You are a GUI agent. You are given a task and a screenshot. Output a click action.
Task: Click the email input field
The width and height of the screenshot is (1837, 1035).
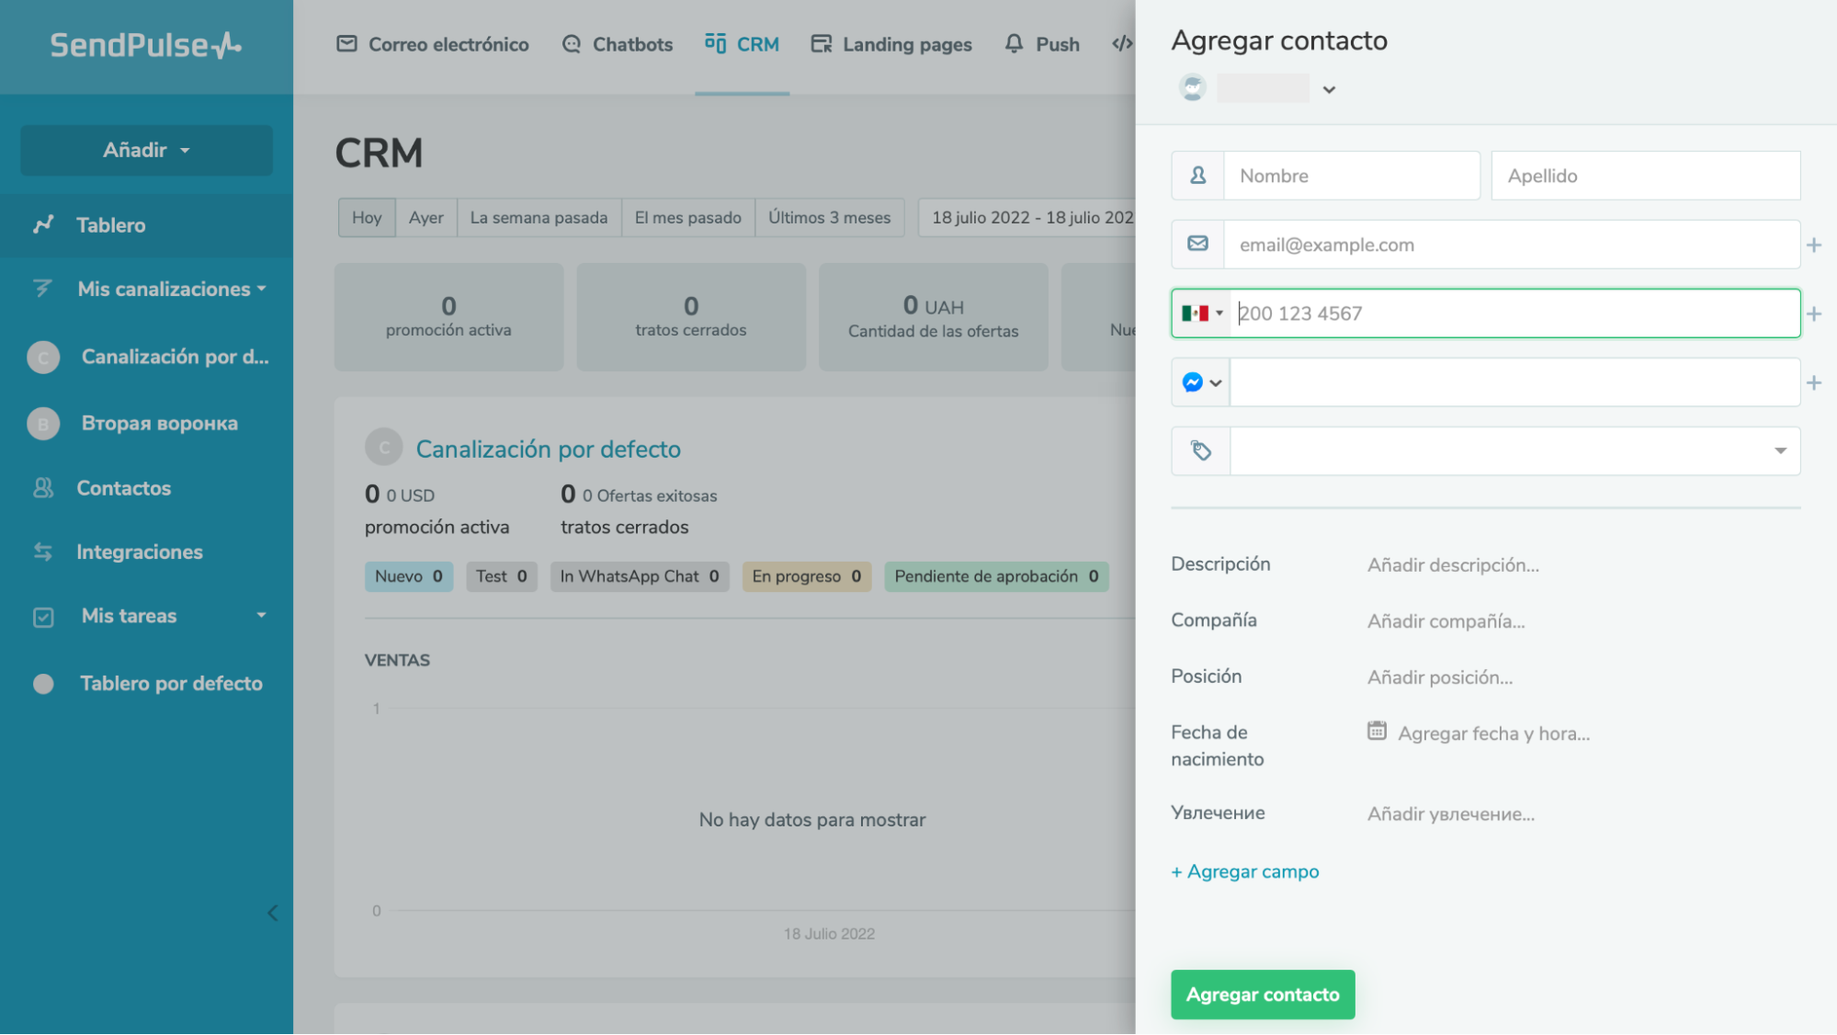(1512, 245)
